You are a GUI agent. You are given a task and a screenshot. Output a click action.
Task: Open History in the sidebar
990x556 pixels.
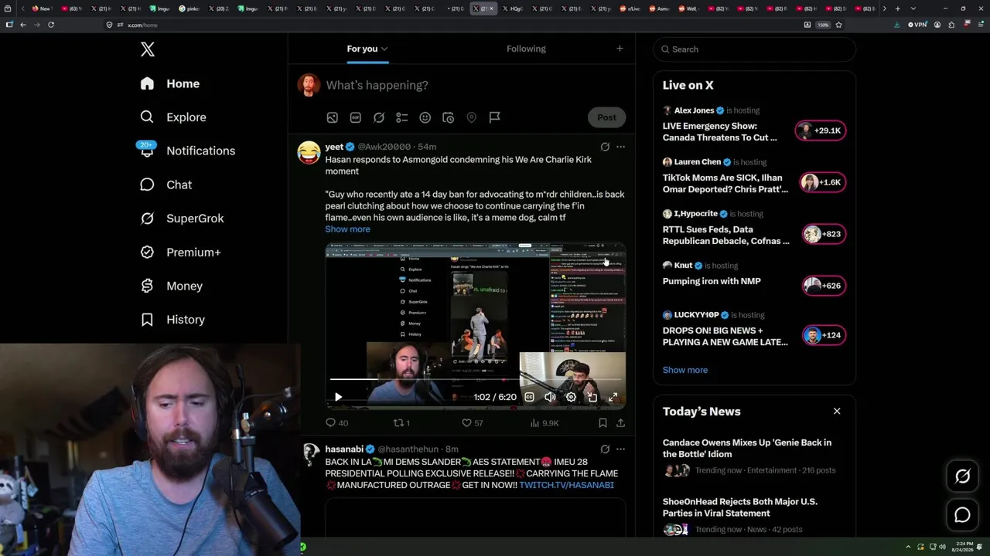coord(172,320)
